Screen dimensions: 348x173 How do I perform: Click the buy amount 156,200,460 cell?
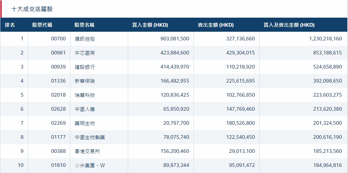coord(175,151)
